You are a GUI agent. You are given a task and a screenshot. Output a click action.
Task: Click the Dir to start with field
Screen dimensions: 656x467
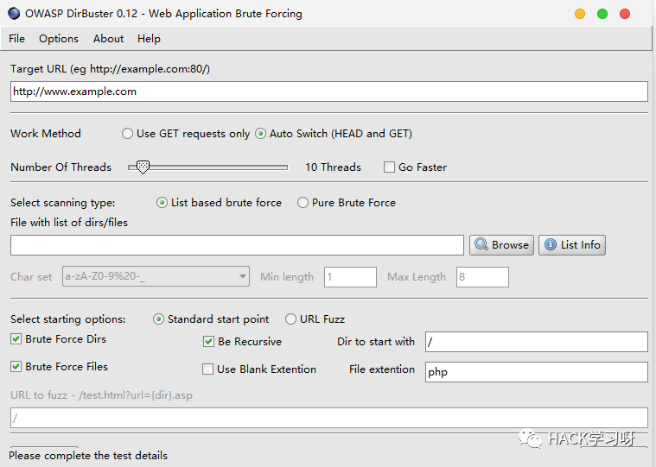(537, 342)
